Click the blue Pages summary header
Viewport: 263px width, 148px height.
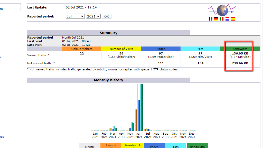[x=161, y=49]
